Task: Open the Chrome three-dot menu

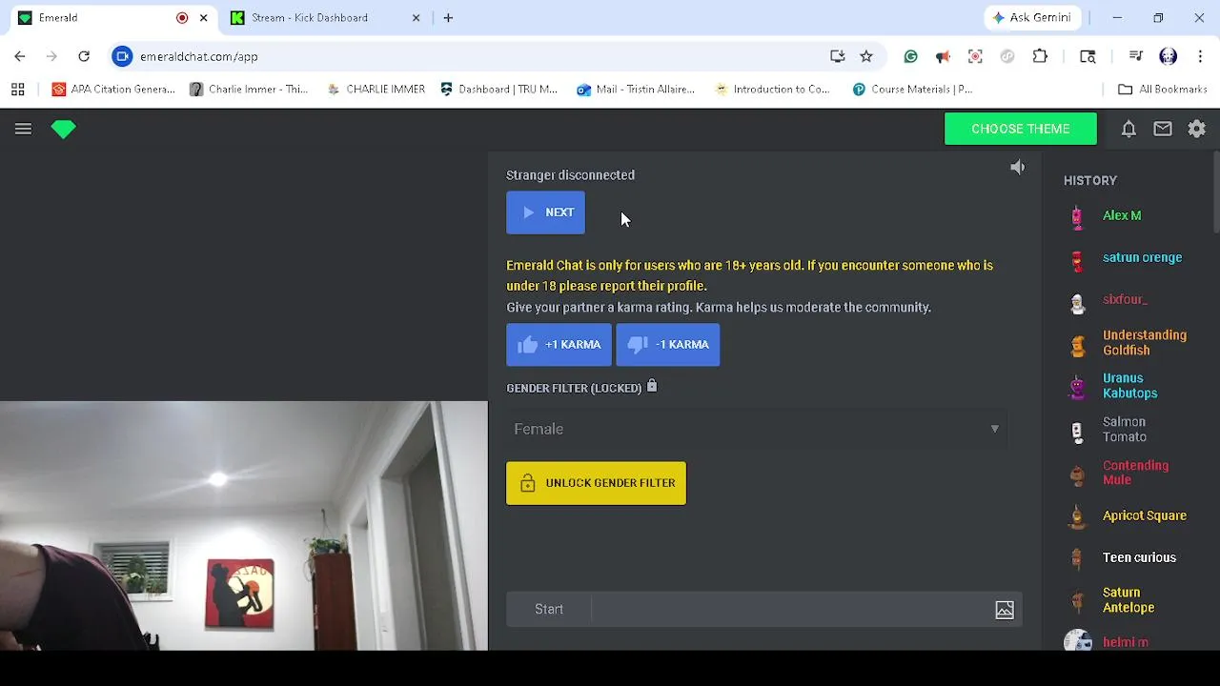Action: (x=1199, y=56)
